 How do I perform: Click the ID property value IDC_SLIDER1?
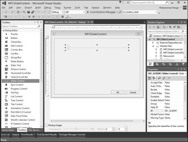pos(171,111)
